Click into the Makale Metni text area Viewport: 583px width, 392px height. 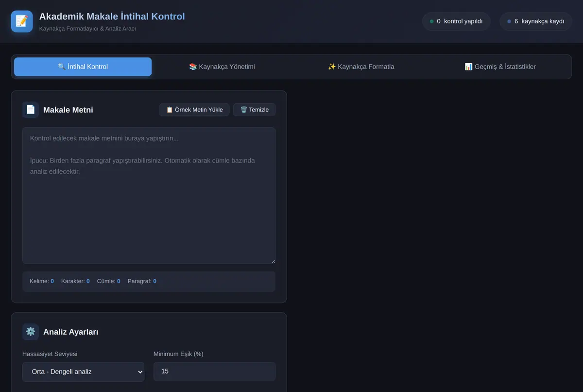tap(149, 196)
